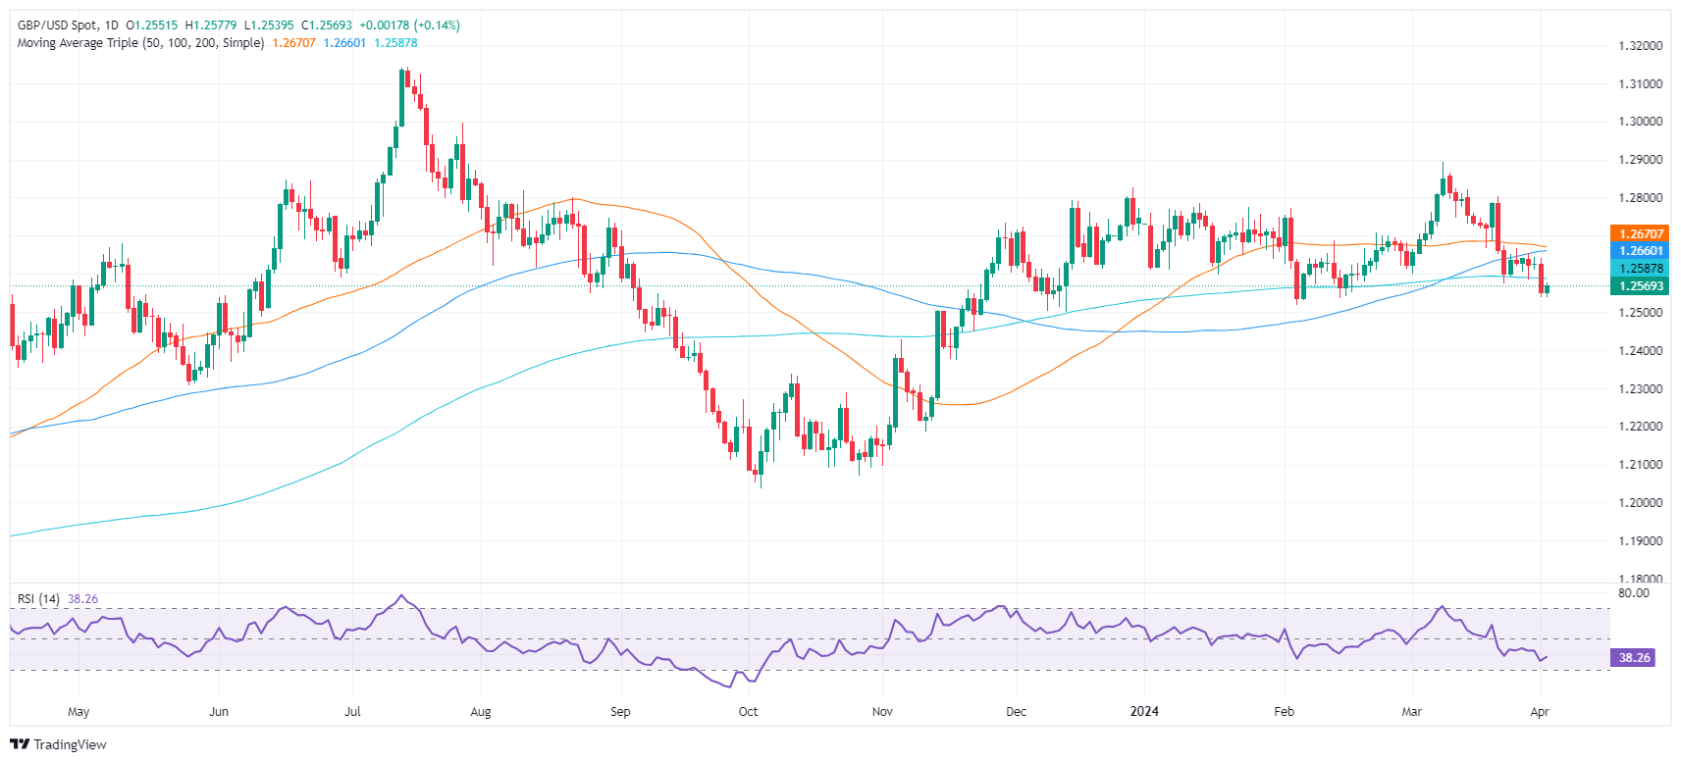Click the 2024 marker on time axis
The height and width of the screenshot is (762, 1681).
click(x=1144, y=712)
